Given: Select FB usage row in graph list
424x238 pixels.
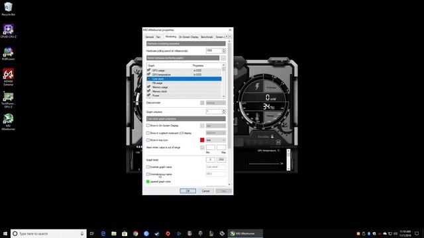Looking at the screenshot, I should (x=184, y=83).
